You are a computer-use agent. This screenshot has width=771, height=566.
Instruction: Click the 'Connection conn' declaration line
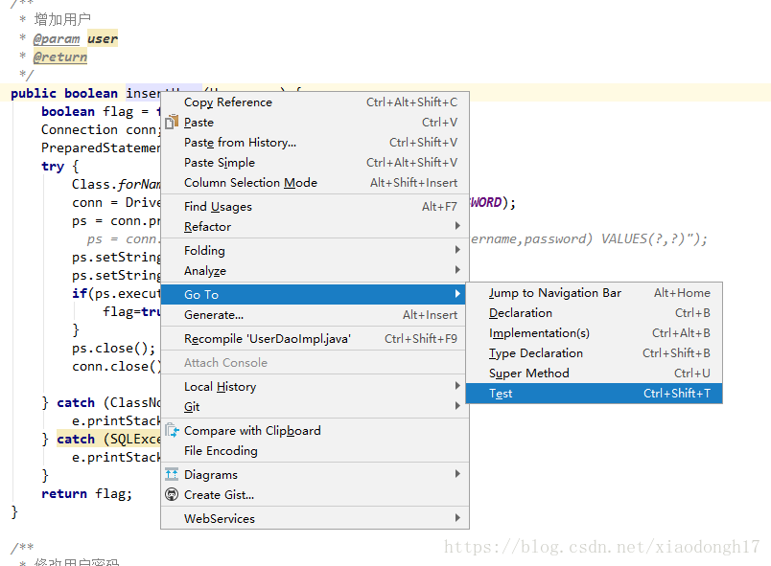[x=101, y=129]
